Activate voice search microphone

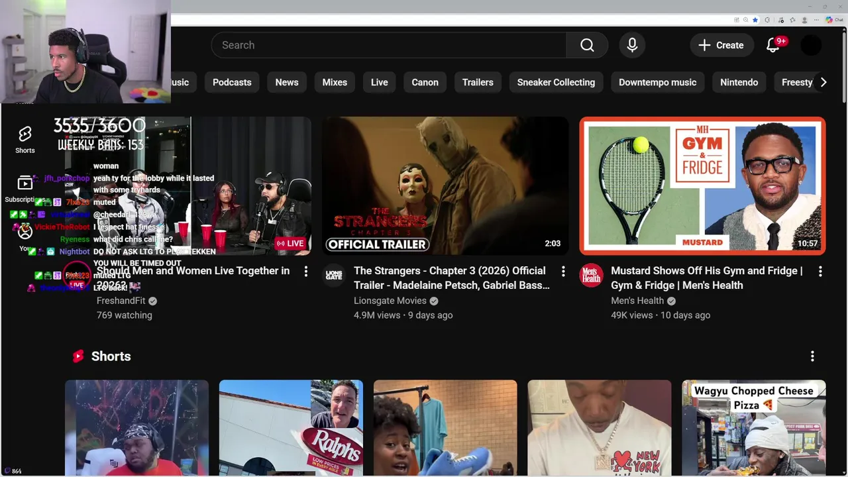632,45
